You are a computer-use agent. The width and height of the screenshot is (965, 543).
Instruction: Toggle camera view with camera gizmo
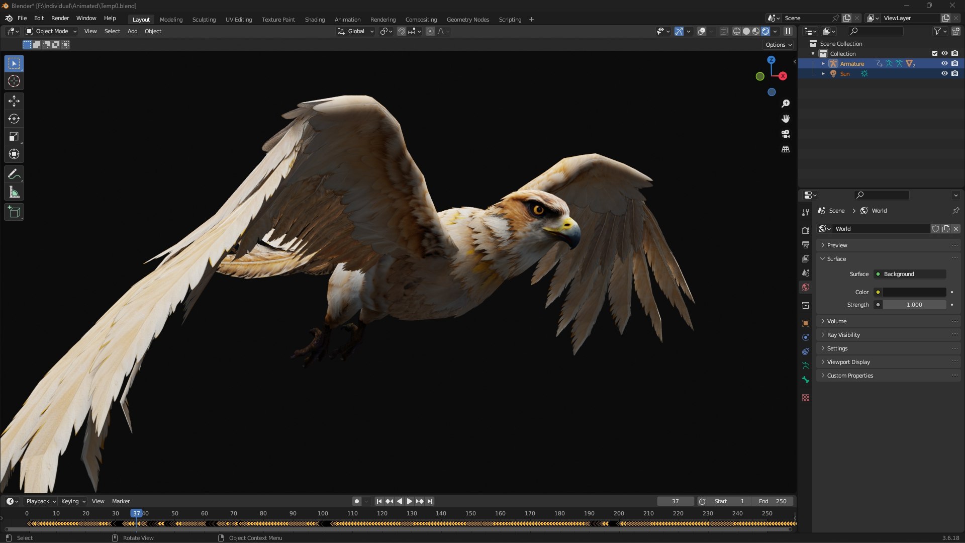tap(786, 134)
